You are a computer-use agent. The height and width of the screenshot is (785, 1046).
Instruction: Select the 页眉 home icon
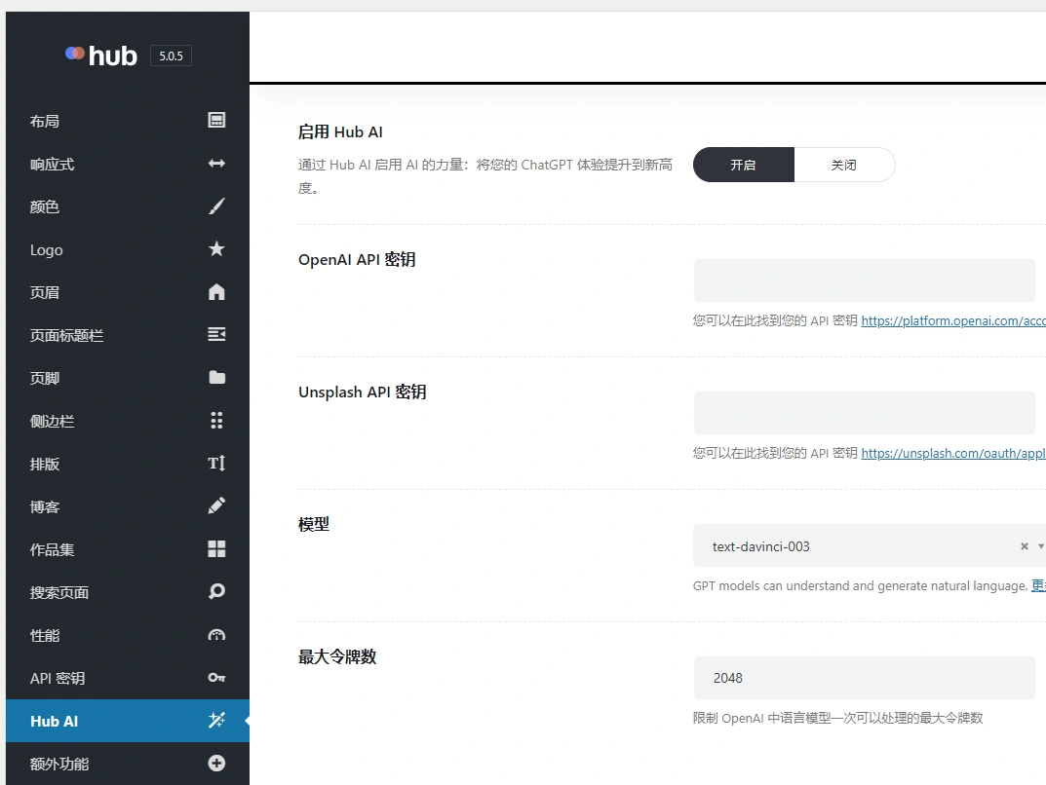pyautogui.click(x=215, y=292)
